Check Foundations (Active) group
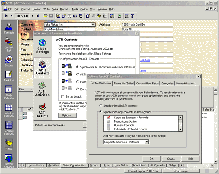This screenshot has width=219, height=174. (108, 121)
